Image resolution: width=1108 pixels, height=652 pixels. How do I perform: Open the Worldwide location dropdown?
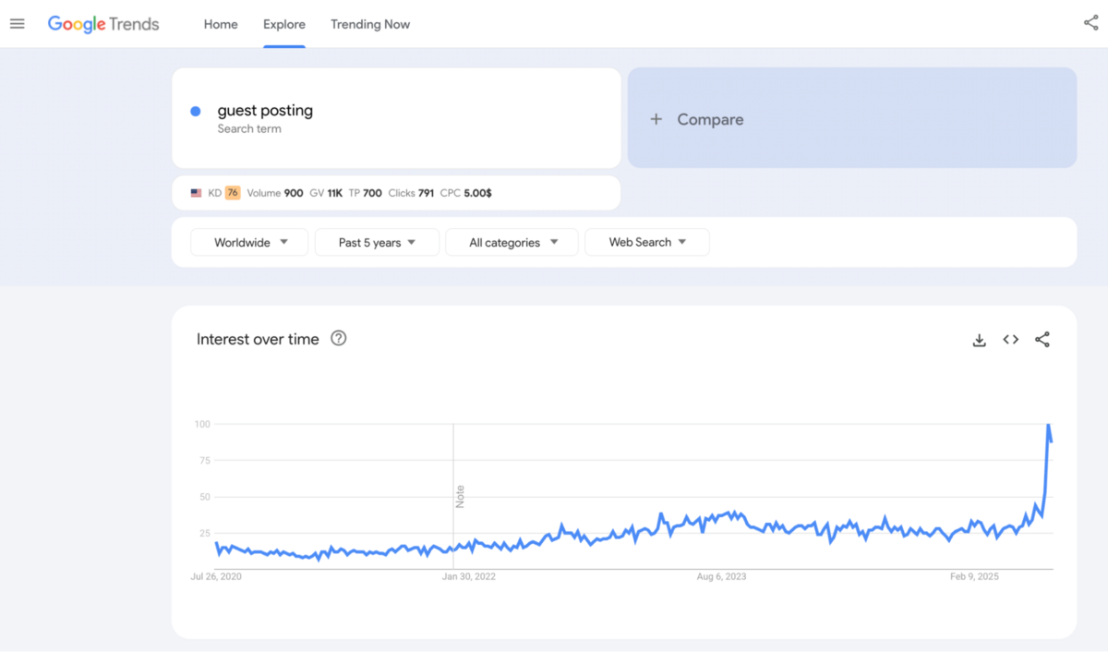coord(248,242)
